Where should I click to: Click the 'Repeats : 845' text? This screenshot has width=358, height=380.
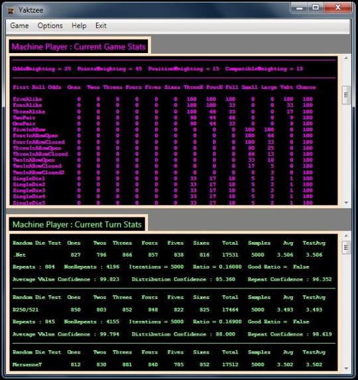(x=34, y=322)
